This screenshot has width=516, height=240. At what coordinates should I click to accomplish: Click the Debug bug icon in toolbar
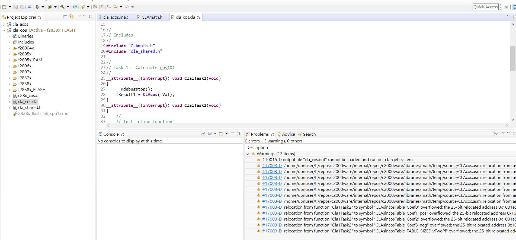(37, 7)
